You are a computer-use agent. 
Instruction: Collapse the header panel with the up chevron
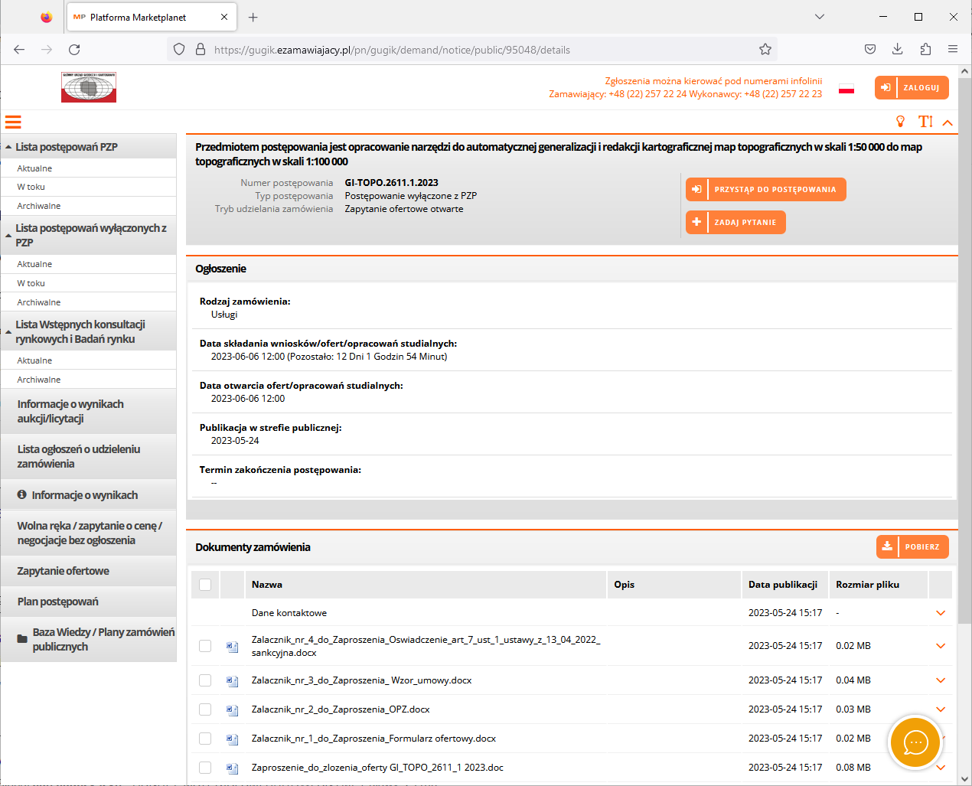948,122
